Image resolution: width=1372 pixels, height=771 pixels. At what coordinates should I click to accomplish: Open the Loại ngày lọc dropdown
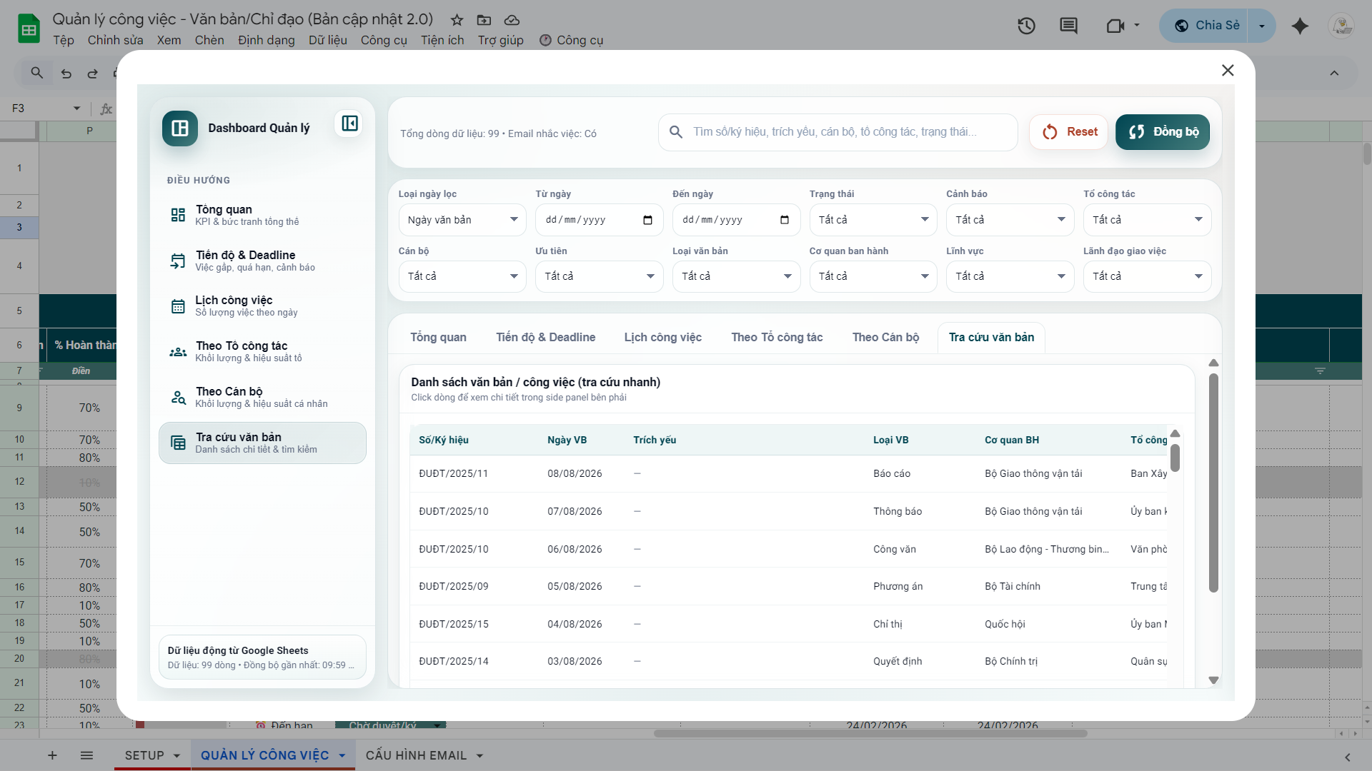click(x=462, y=220)
